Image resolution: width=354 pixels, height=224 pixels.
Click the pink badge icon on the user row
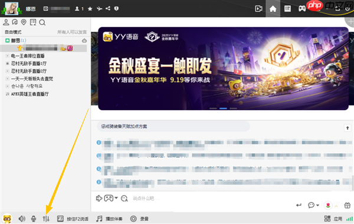click(70, 48)
